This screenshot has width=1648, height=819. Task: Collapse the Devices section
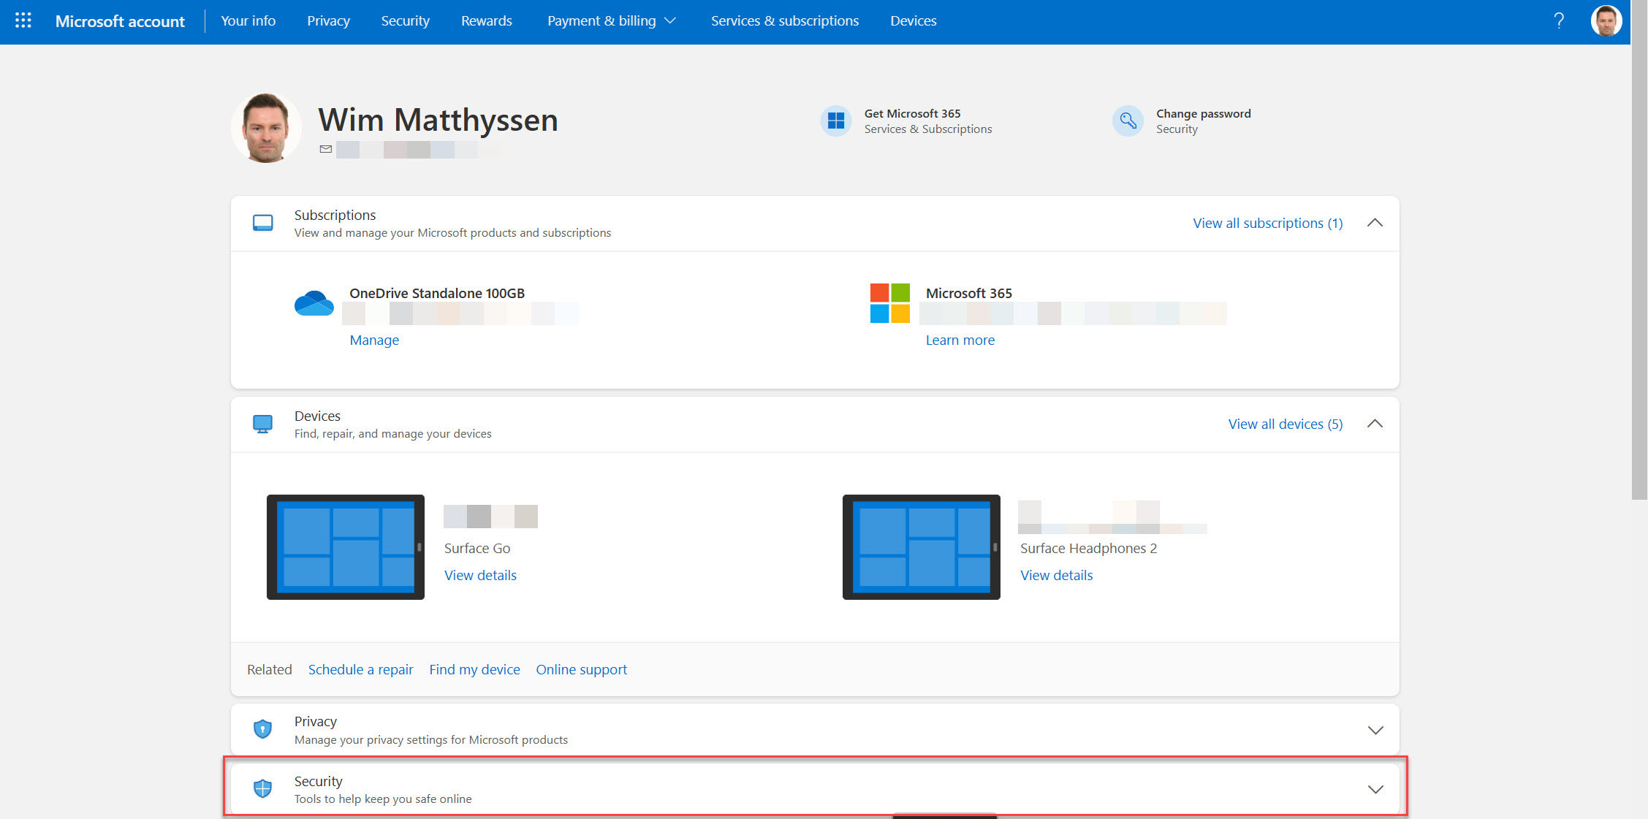point(1375,424)
